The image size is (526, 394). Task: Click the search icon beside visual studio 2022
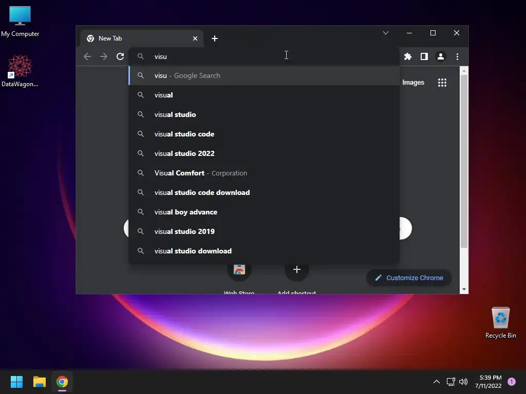point(141,153)
